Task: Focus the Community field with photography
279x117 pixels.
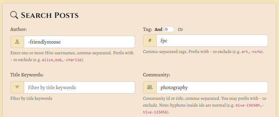Action: click(x=212, y=87)
